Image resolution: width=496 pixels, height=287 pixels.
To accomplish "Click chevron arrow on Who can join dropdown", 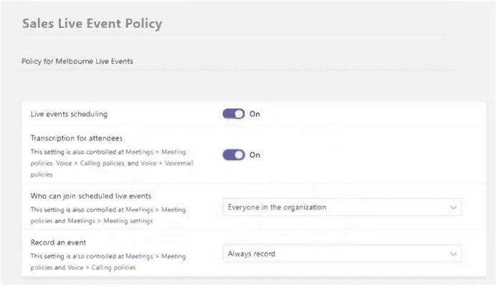I will click(x=452, y=208).
